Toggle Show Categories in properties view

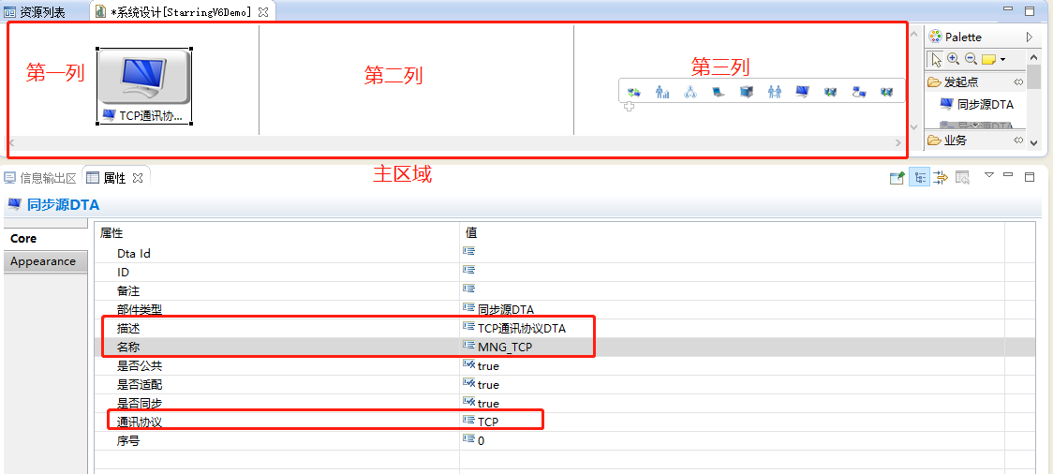coord(920,177)
